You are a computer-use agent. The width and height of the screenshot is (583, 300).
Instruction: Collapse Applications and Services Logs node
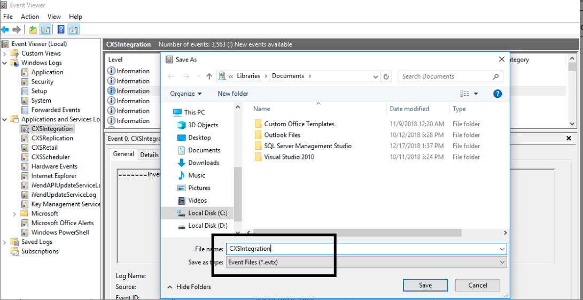[x=5, y=119]
